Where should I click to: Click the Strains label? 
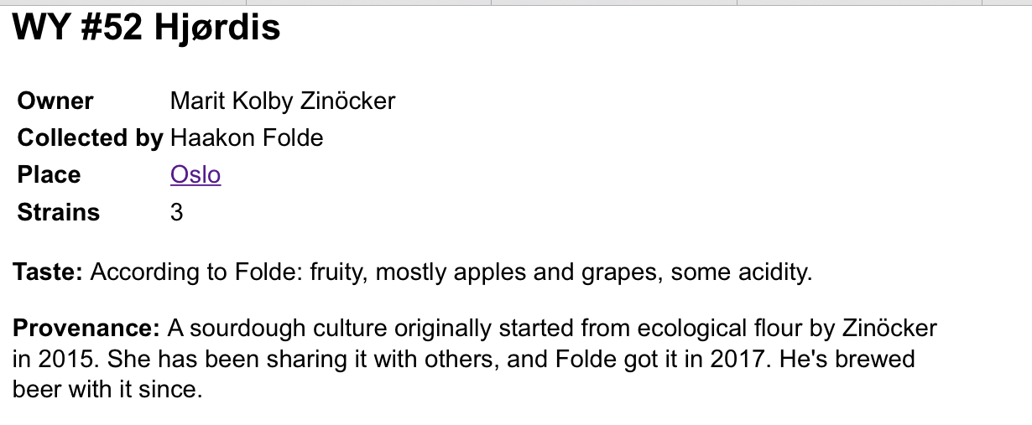click(59, 212)
